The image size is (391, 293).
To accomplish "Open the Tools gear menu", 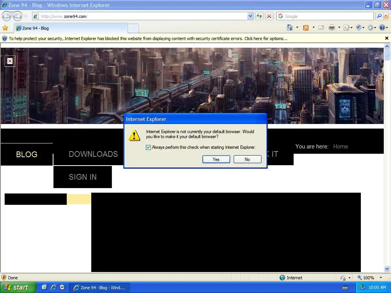I will point(372,27).
